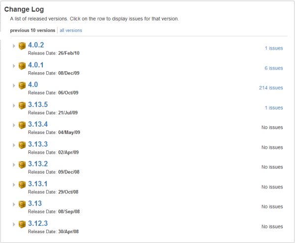Click the package icon beside version 4.0.1
The image size is (295, 243).
point(22,66)
